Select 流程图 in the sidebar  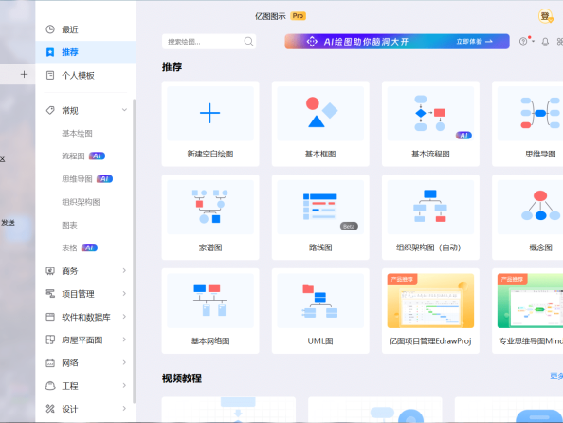pos(73,156)
